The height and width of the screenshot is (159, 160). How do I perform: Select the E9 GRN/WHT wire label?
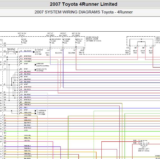point(26,61)
